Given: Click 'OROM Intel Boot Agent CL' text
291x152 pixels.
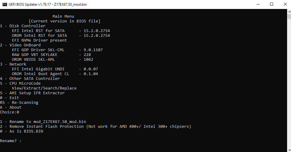Looking at the screenshot, I should (40, 74).
